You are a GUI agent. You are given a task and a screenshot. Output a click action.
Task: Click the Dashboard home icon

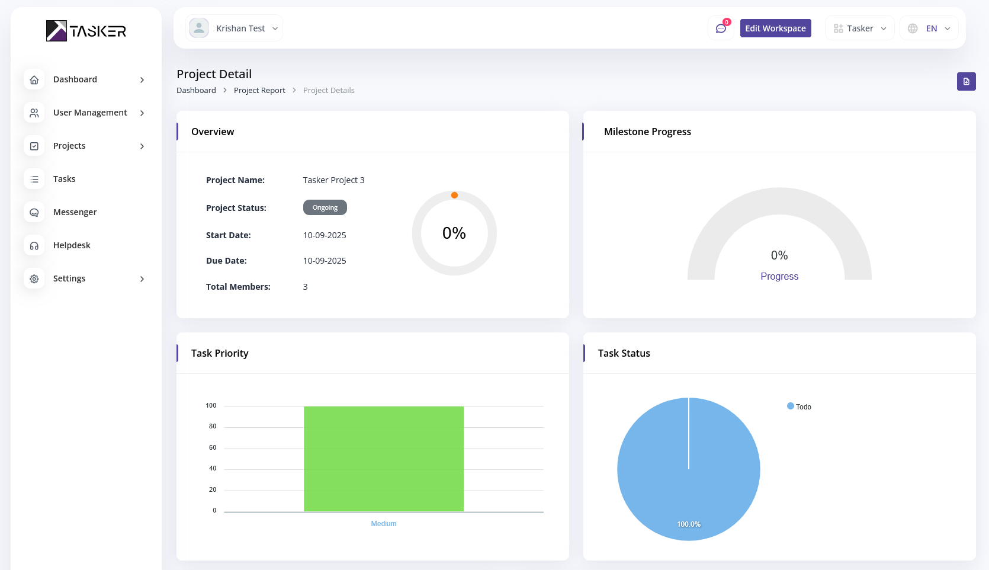coord(34,80)
